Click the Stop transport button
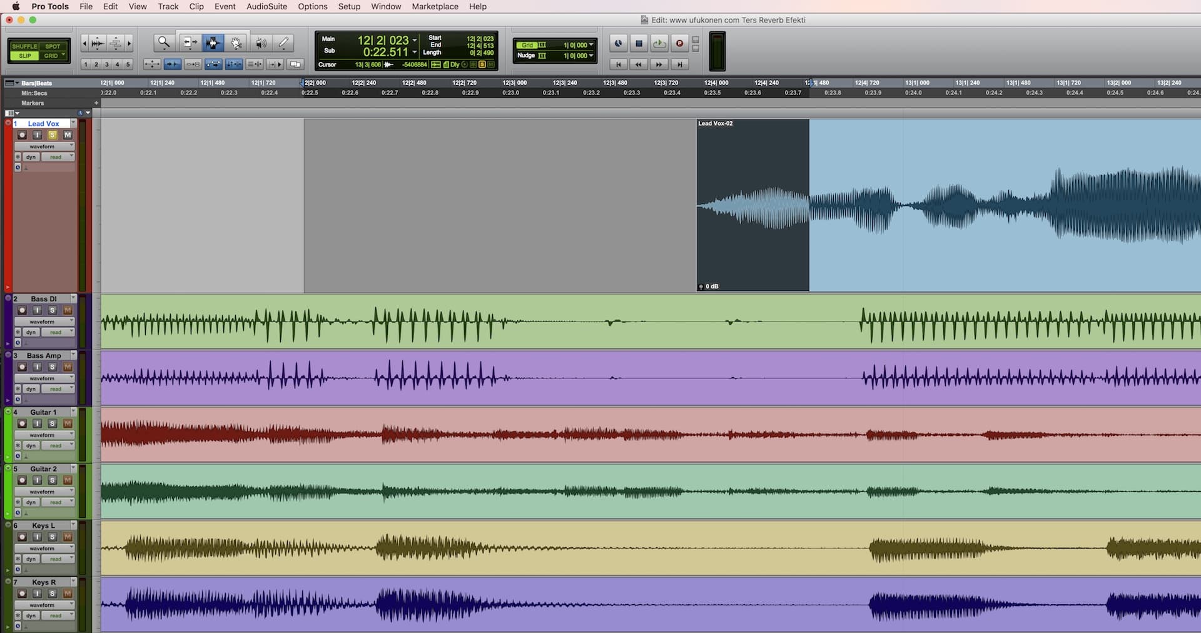The width and height of the screenshot is (1201, 633). (x=639, y=43)
